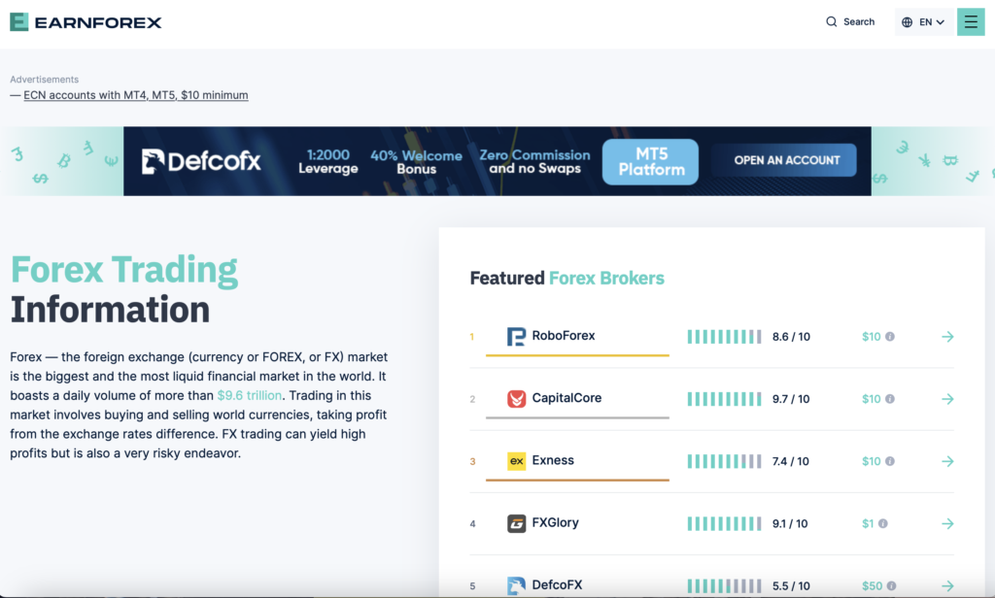Click the RoboForex logo icon

point(516,336)
